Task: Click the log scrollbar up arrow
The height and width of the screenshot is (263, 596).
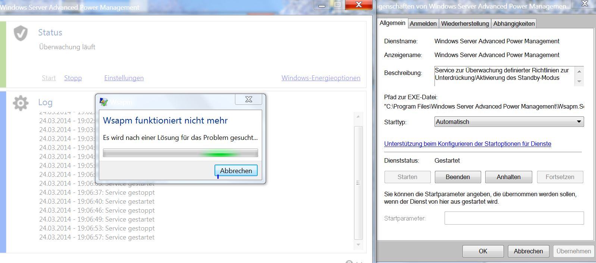Action: pos(358,117)
